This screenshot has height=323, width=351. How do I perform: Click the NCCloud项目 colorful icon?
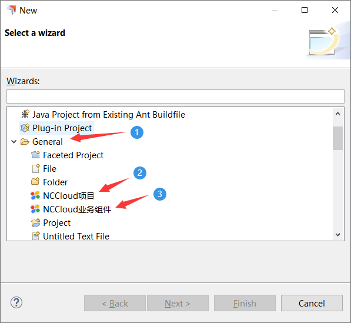point(35,195)
